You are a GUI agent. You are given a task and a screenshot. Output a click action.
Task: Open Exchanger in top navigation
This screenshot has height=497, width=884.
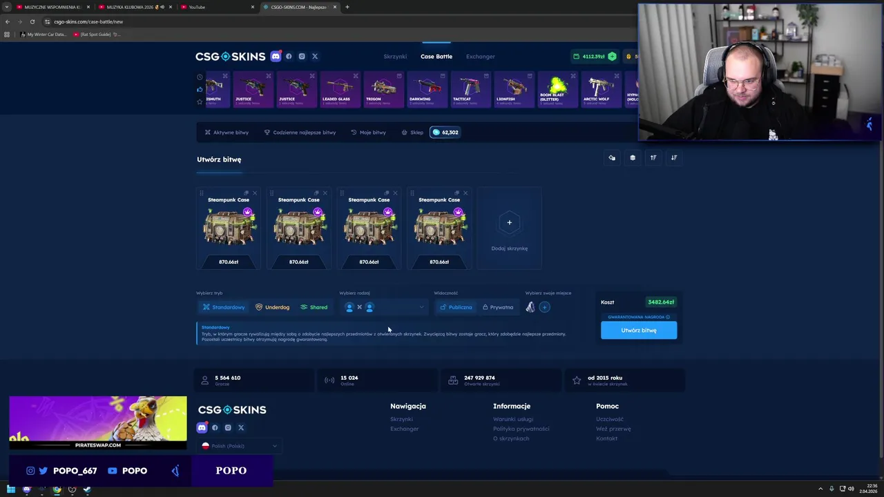[481, 57]
